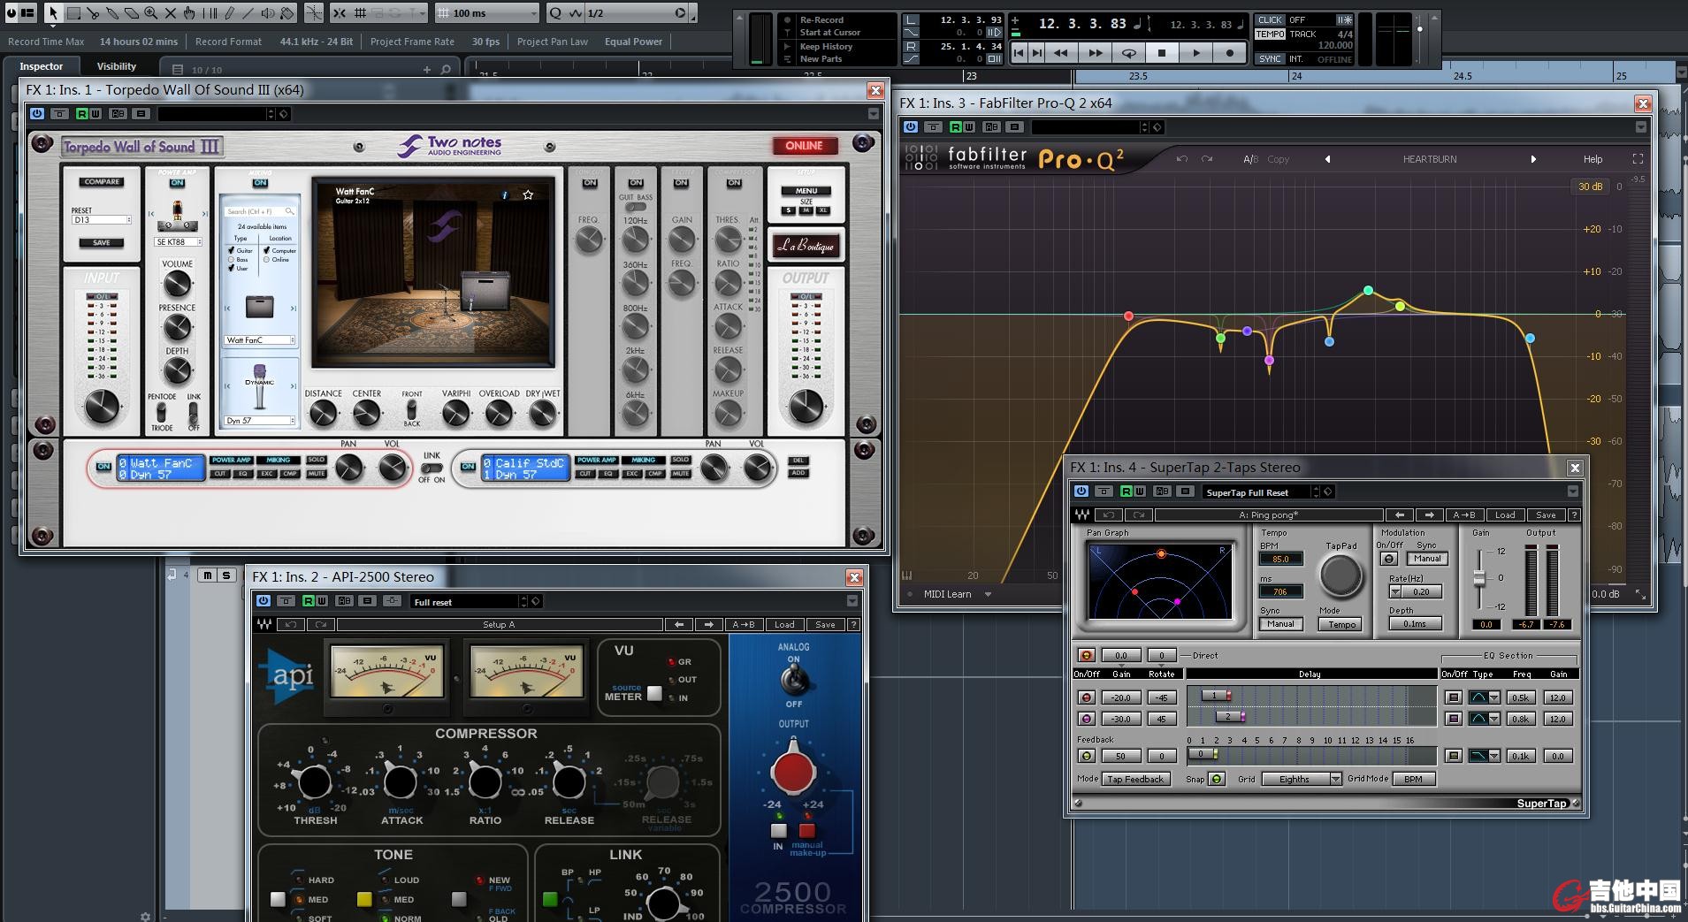
Task: Start playback with transport Play button
Action: (1195, 53)
